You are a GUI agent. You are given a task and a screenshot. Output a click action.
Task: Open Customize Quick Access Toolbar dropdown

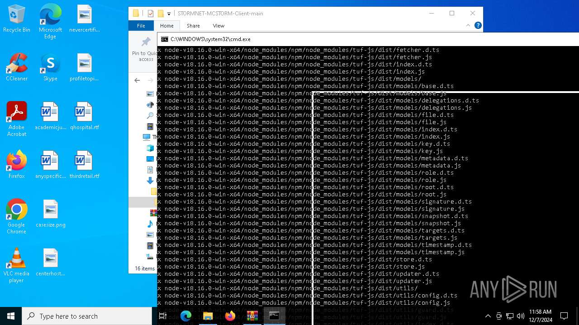coord(169,14)
